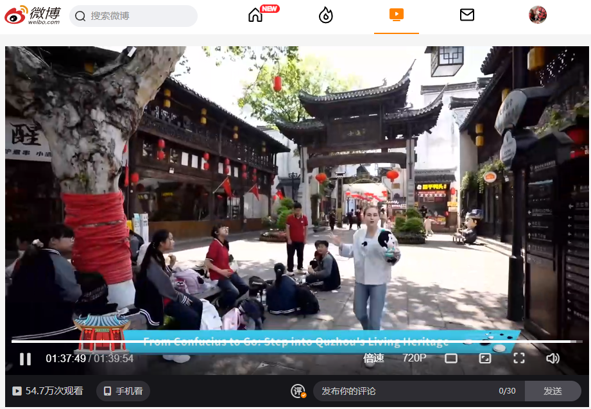
Task: Open the Weibo home page icon
Action: click(x=255, y=15)
